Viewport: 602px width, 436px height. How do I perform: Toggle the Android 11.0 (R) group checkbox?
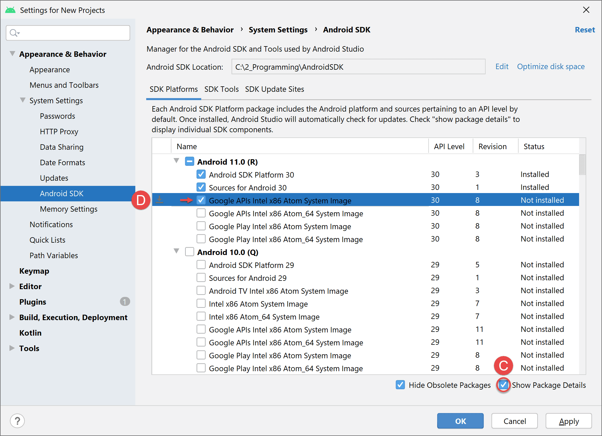[x=189, y=161]
